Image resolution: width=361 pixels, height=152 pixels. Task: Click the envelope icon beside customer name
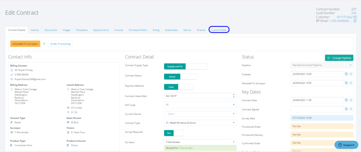pos(355,17)
